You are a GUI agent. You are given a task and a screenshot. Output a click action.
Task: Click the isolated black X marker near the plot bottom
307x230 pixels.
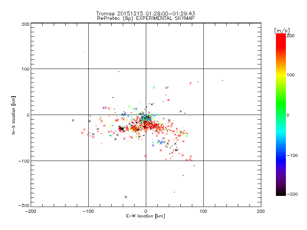tap(126, 197)
